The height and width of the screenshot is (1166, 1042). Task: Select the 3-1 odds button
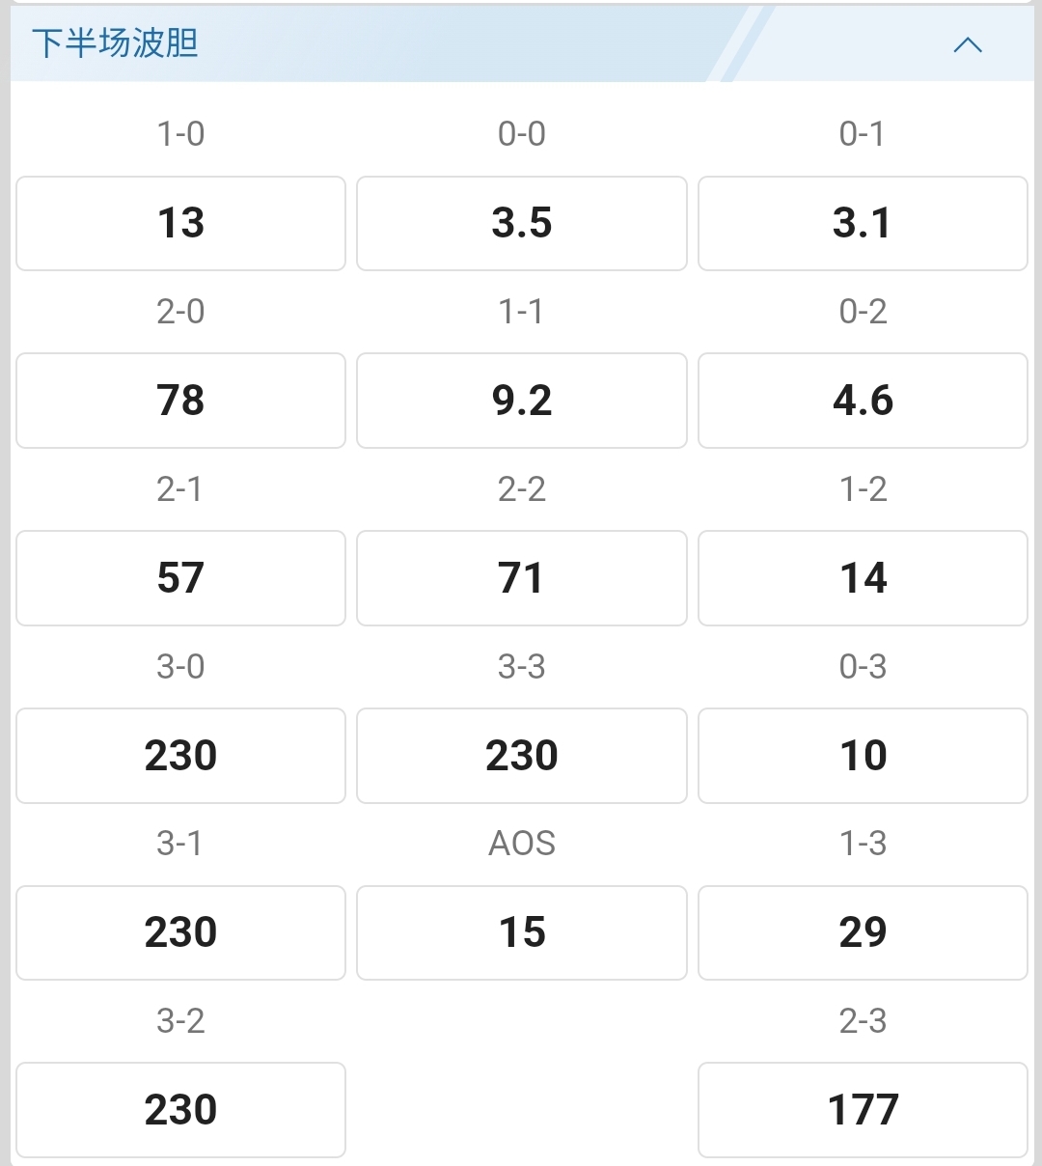[180, 932]
